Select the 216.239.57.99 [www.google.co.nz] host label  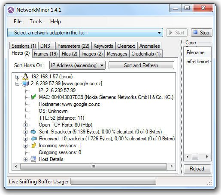[67, 84]
